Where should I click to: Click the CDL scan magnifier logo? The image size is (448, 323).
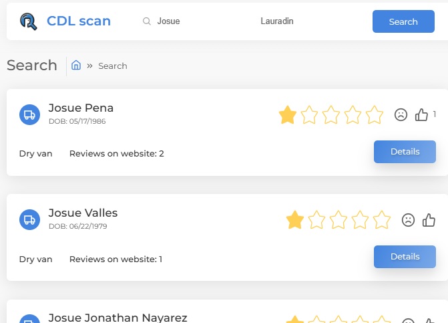pyautogui.click(x=28, y=21)
